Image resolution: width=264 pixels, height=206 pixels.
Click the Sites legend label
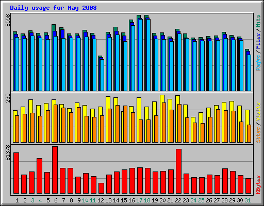258,135
